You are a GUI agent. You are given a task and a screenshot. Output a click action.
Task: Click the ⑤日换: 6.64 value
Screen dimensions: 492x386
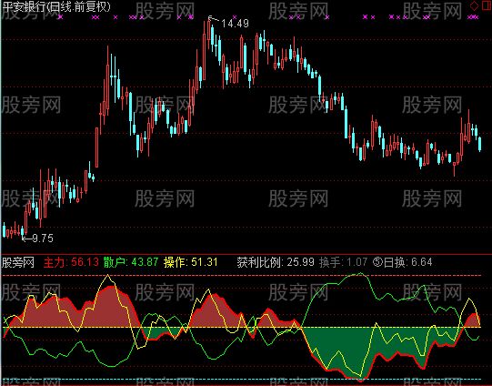(x=403, y=262)
